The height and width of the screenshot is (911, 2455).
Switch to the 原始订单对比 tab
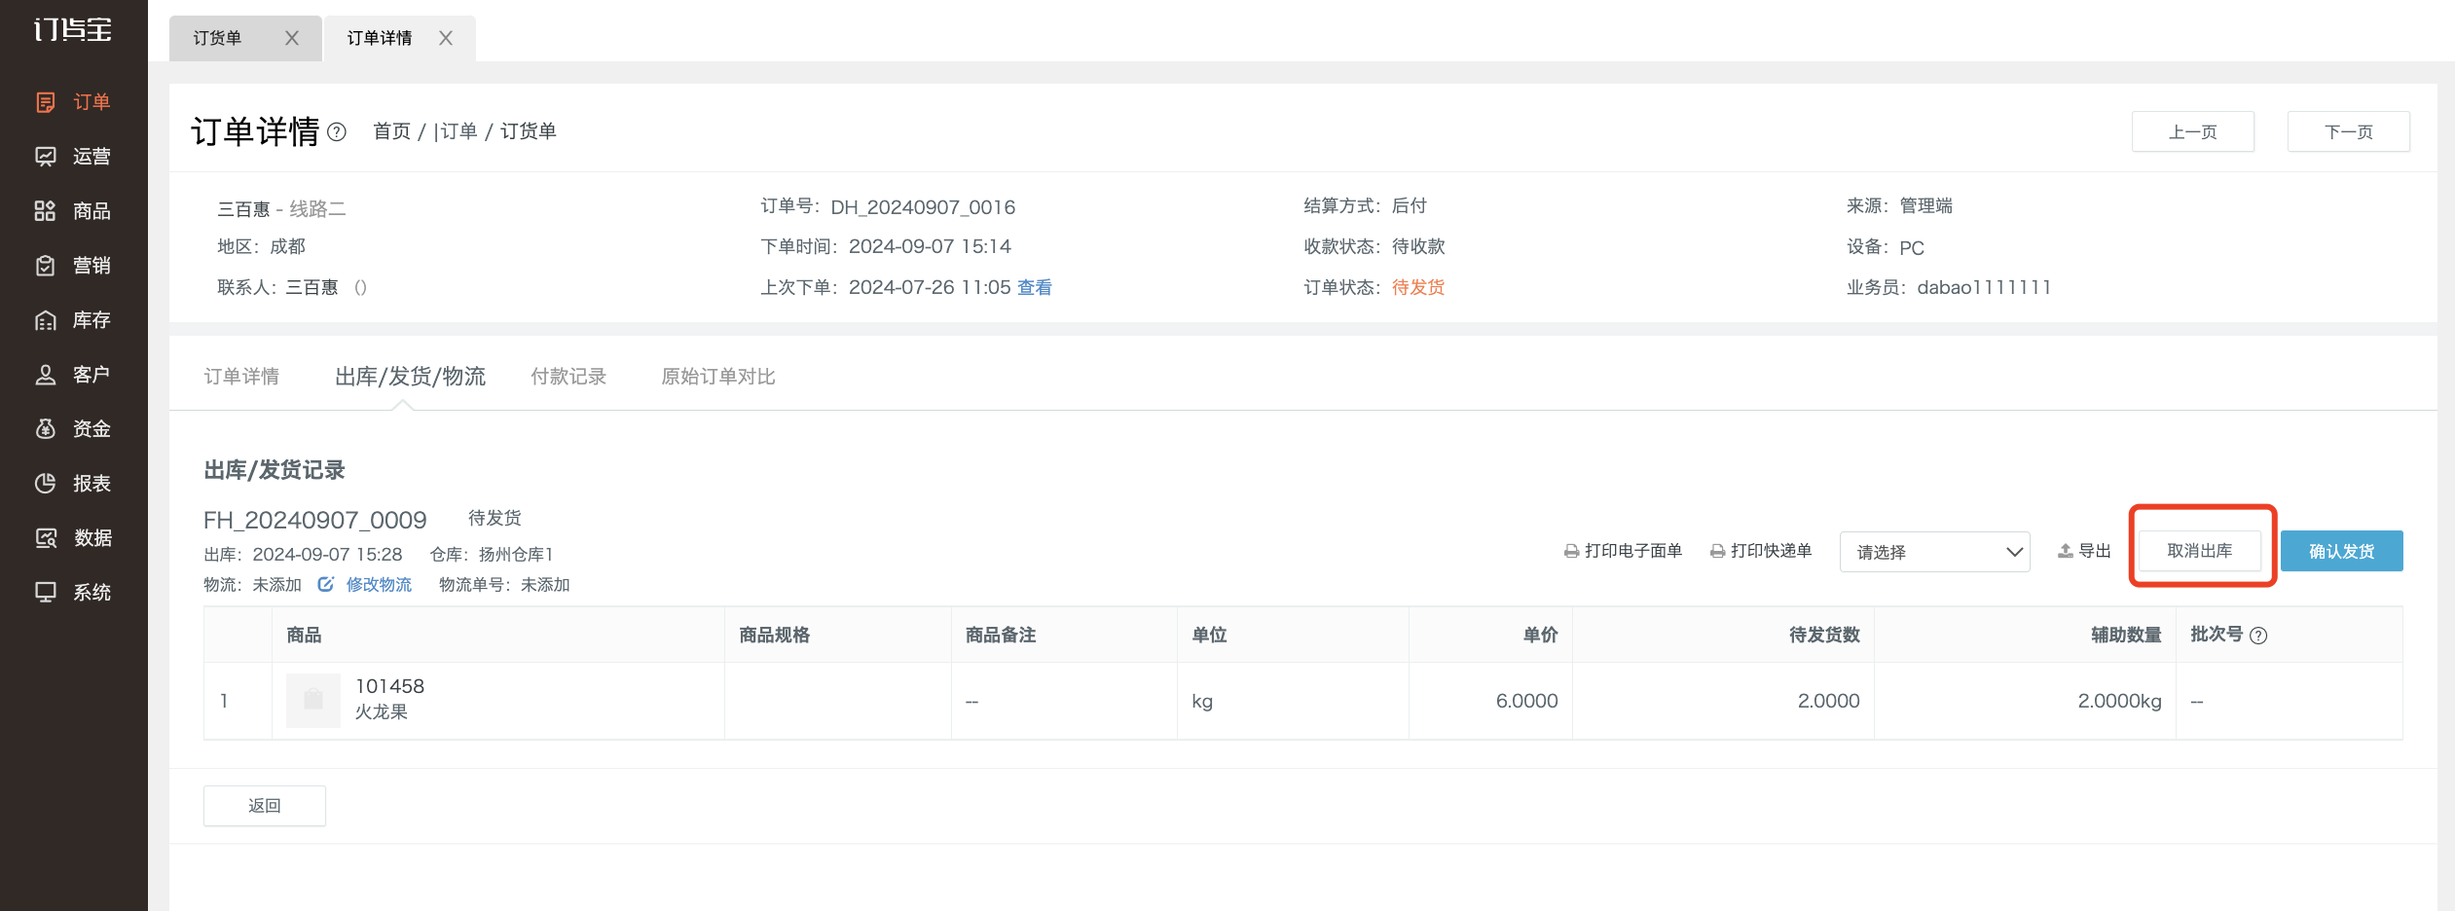[x=718, y=377]
